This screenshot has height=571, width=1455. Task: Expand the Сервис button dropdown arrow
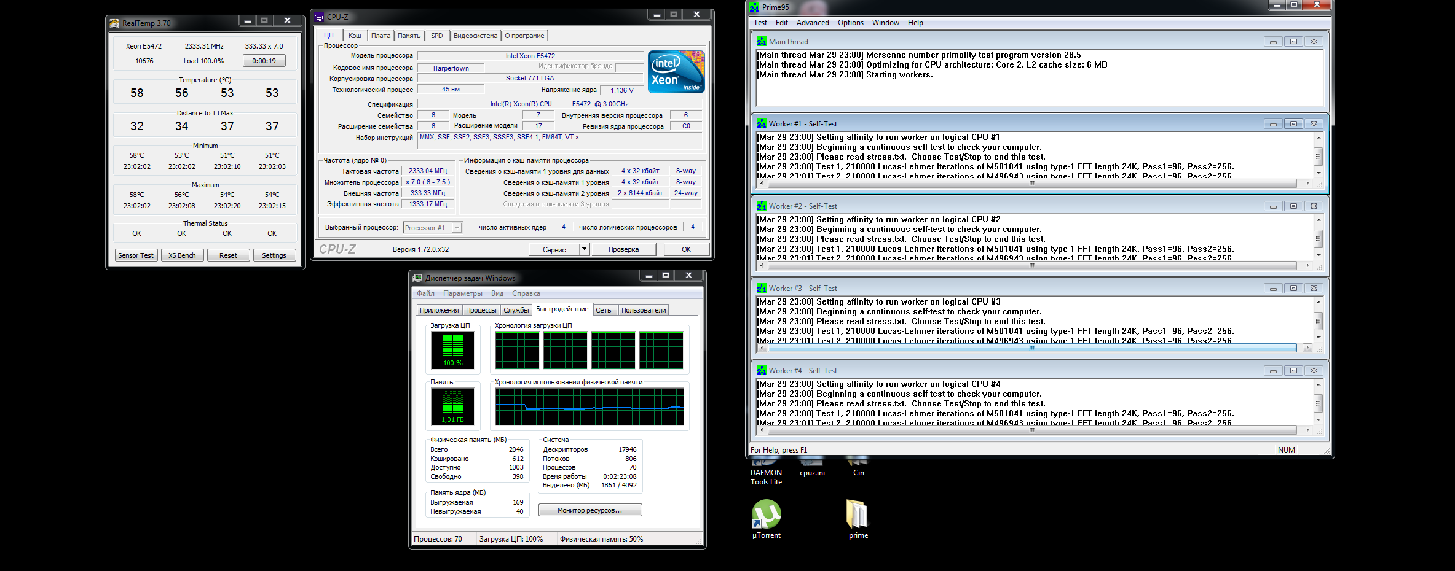click(584, 249)
